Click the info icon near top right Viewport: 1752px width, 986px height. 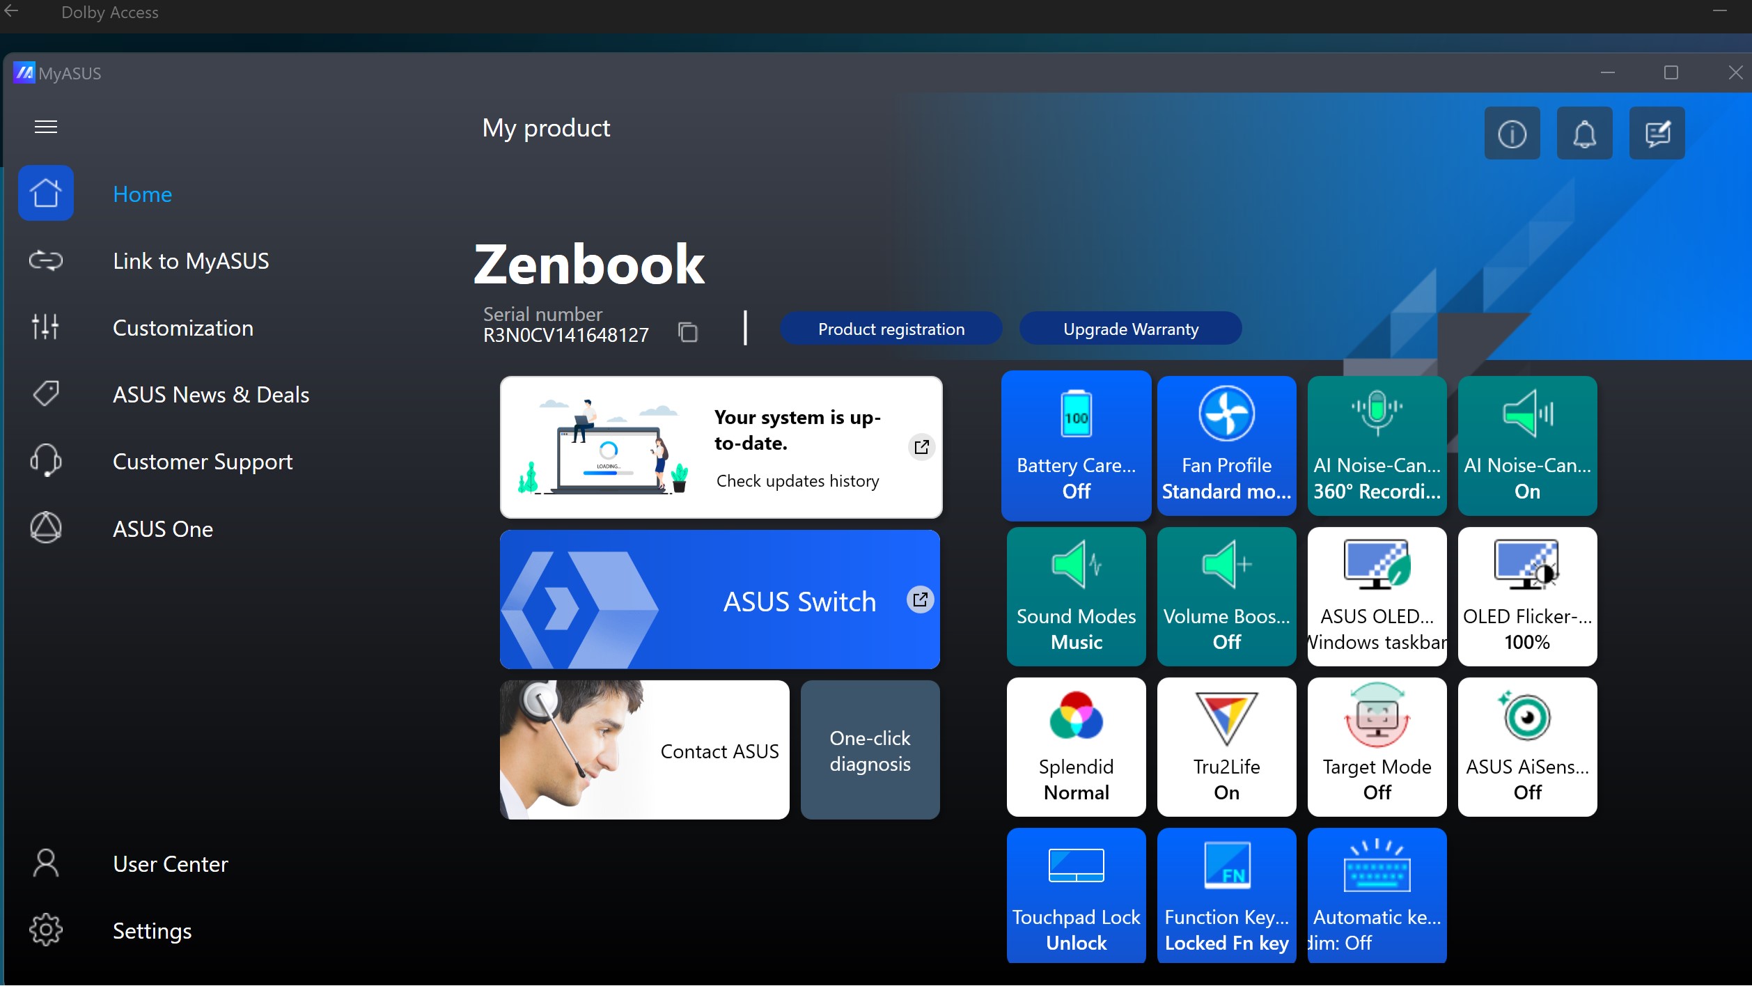tap(1512, 133)
